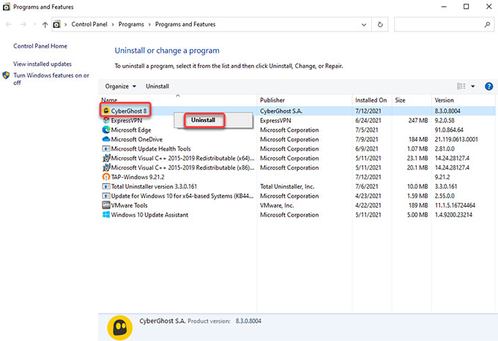Sort list by Publisher column header
The height and width of the screenshot is (341, 498).
click(272, 100)
